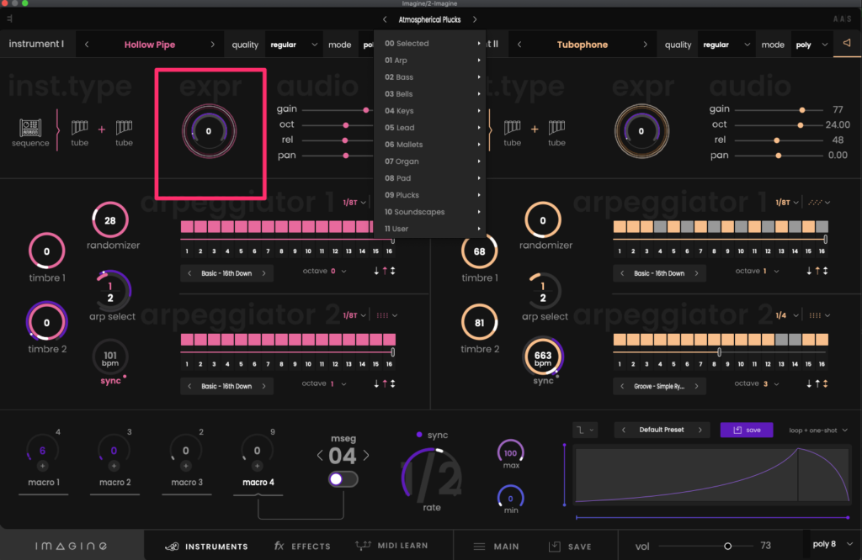
Task: Go to next preset after Atmospherical Plucks
Action: tap(475, 19)
